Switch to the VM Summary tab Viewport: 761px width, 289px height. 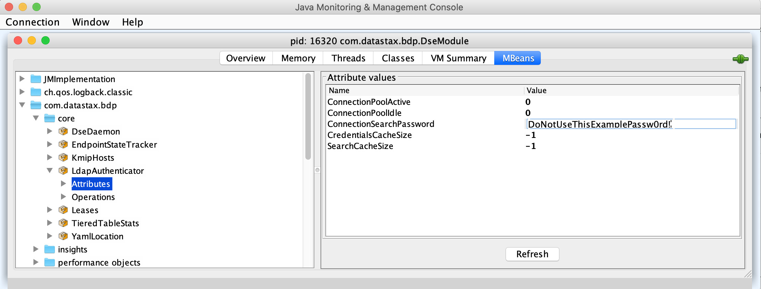458,58
